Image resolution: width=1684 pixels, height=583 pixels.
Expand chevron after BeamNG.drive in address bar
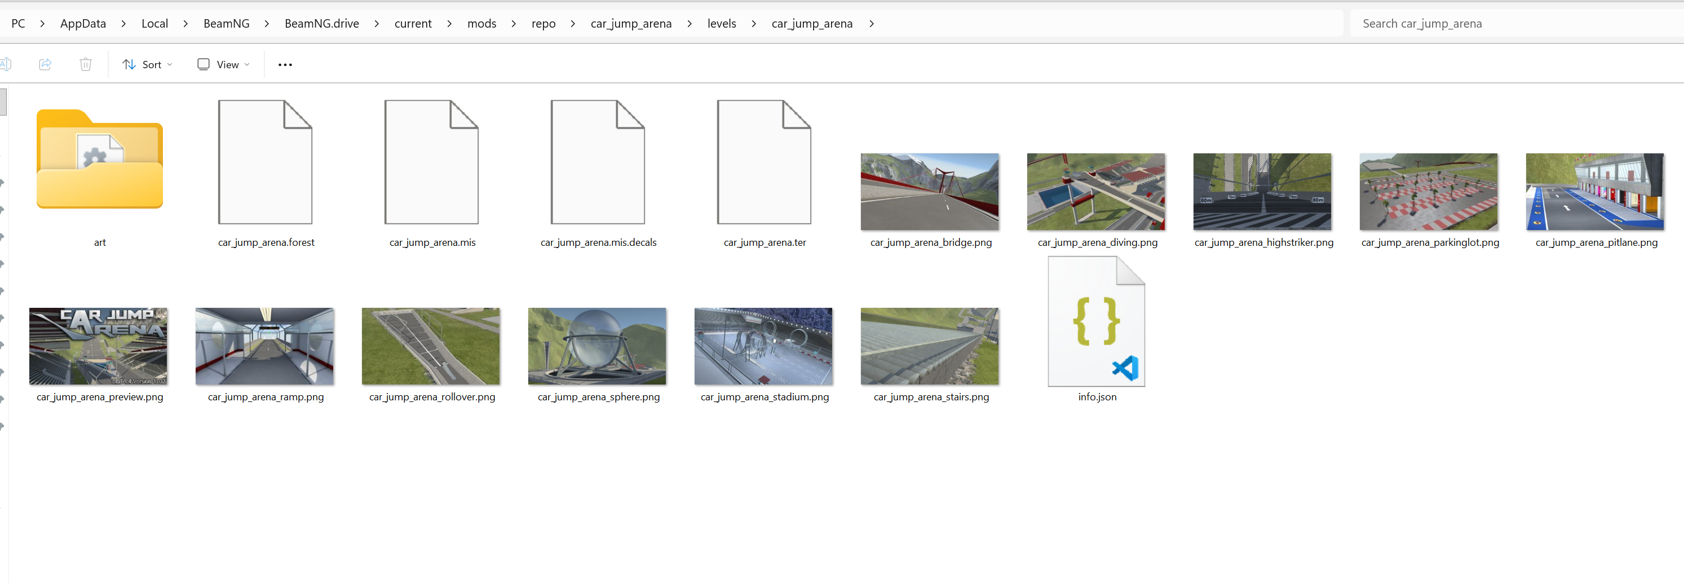point(377,24)
